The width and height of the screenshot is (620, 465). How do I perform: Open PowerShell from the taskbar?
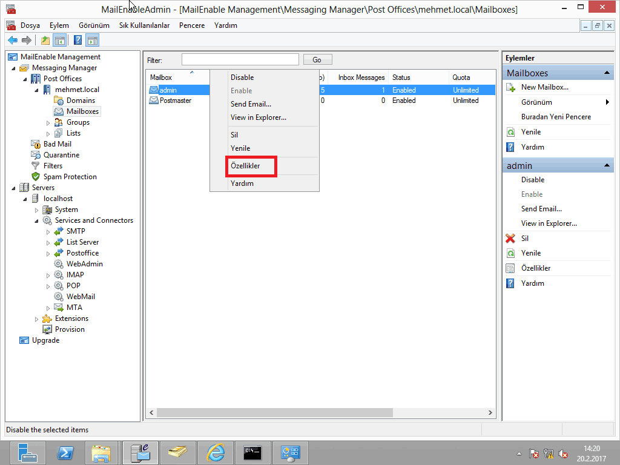click(65, 452)
